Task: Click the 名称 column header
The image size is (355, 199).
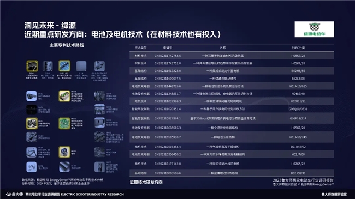Action: 222,48
